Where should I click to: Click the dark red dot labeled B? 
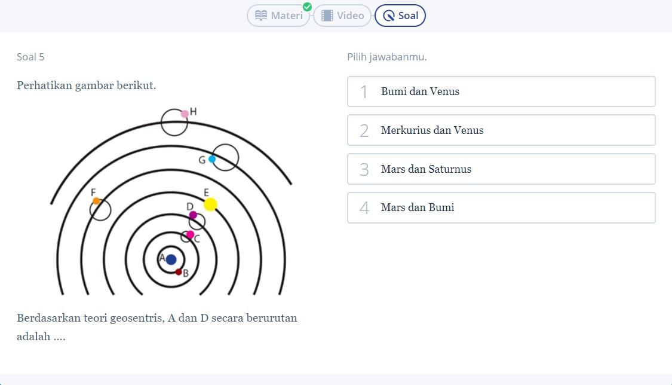179,272
